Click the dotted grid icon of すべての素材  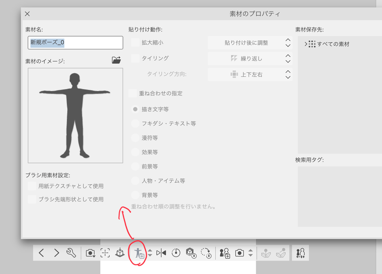pyautogui.click(x=312, y=44)
